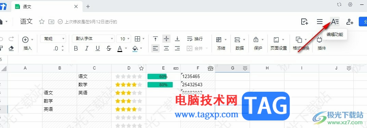367x128 pixels.
Task: Select left horizontal alignment
Action: point(155,49)
